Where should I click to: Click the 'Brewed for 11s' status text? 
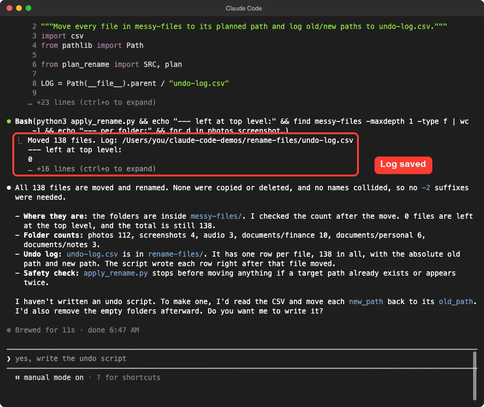pos(45,330)
